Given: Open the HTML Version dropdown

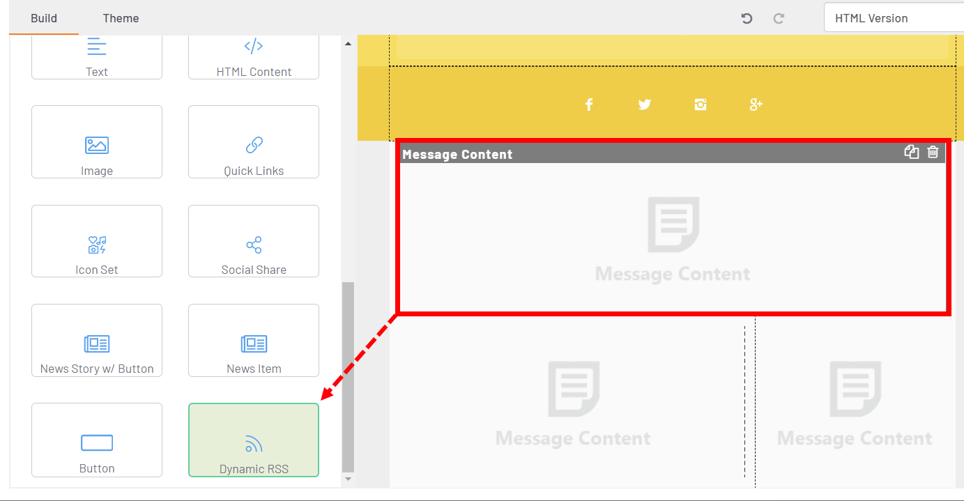Looking at the screenshot, I should coord(894,18).
